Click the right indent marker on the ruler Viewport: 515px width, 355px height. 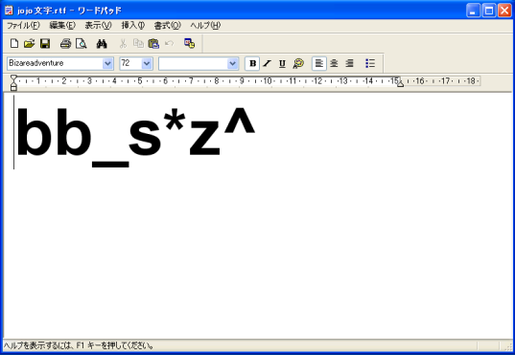[400, 84]
